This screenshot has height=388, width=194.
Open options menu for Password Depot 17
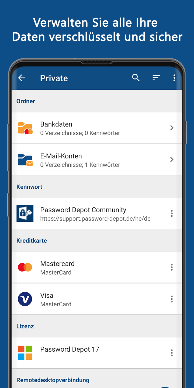pyautogui.click(x=172, y=353)
